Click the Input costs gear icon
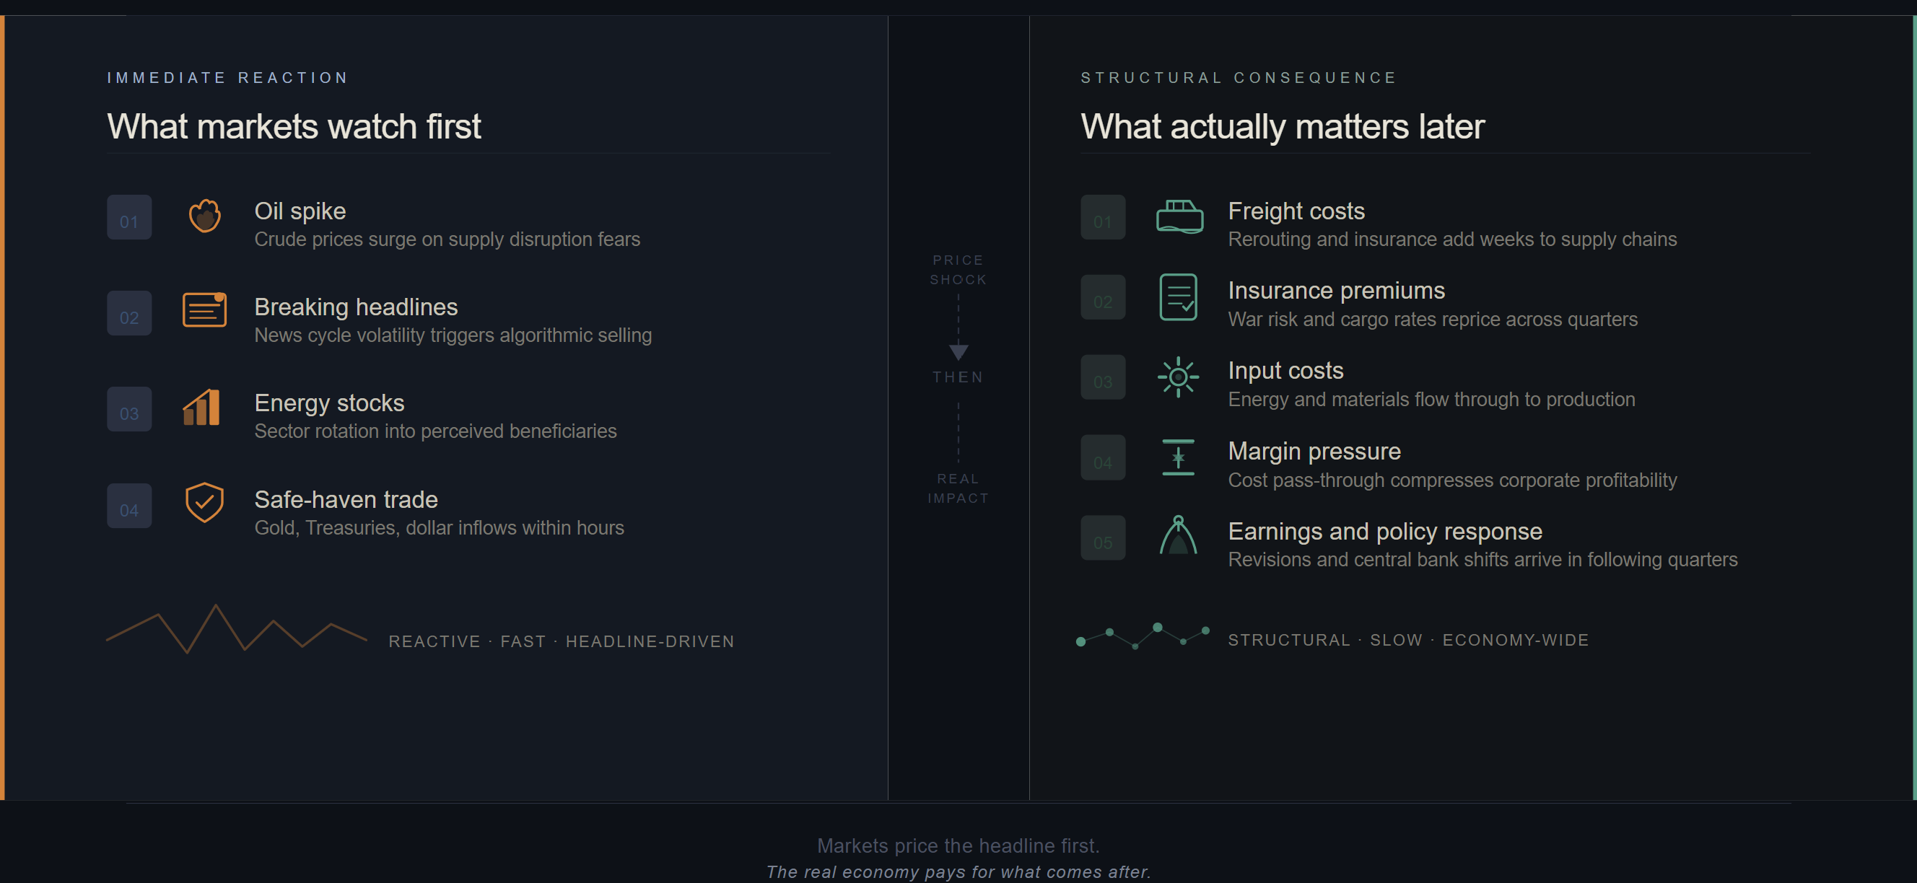 (x=1178, y=377)
